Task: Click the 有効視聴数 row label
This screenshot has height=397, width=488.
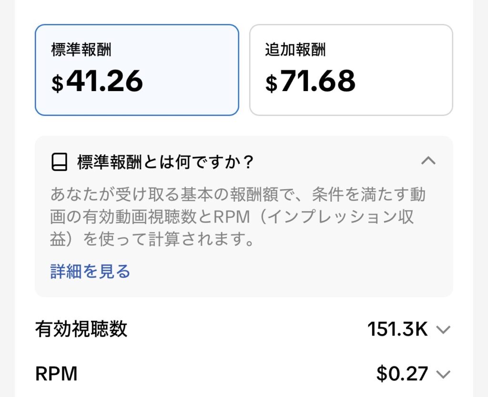Action: 81,329
